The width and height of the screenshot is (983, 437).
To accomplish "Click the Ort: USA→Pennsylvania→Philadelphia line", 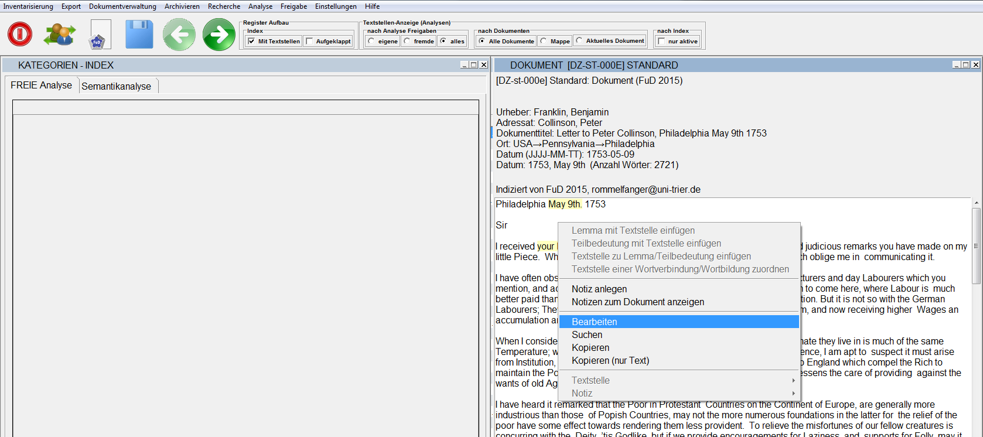I will pos(575,144).
